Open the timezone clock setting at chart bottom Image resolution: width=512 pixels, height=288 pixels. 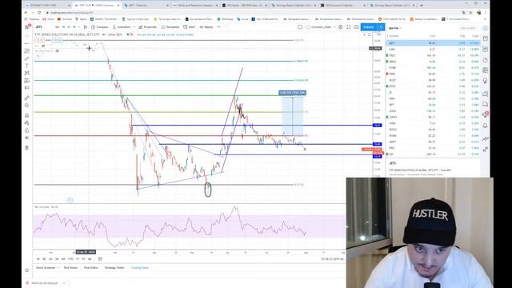[x=332, y=259]
